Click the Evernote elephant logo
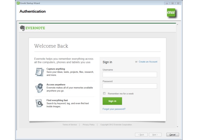The image size is (198, 140). pos(22,28)
